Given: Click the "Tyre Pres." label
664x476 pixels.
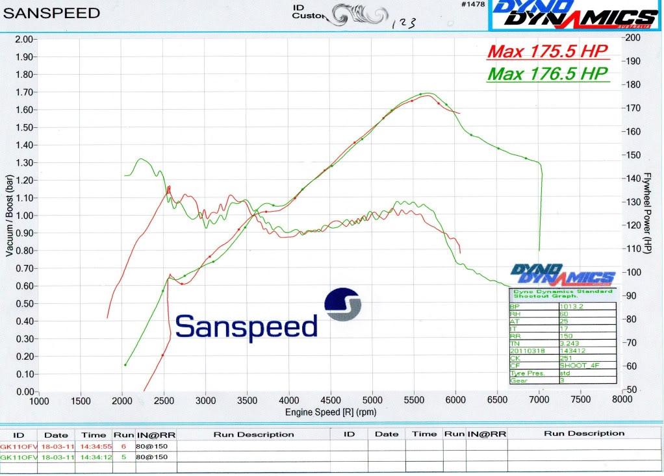Looking at the screenshot, I should click(528, 373).
